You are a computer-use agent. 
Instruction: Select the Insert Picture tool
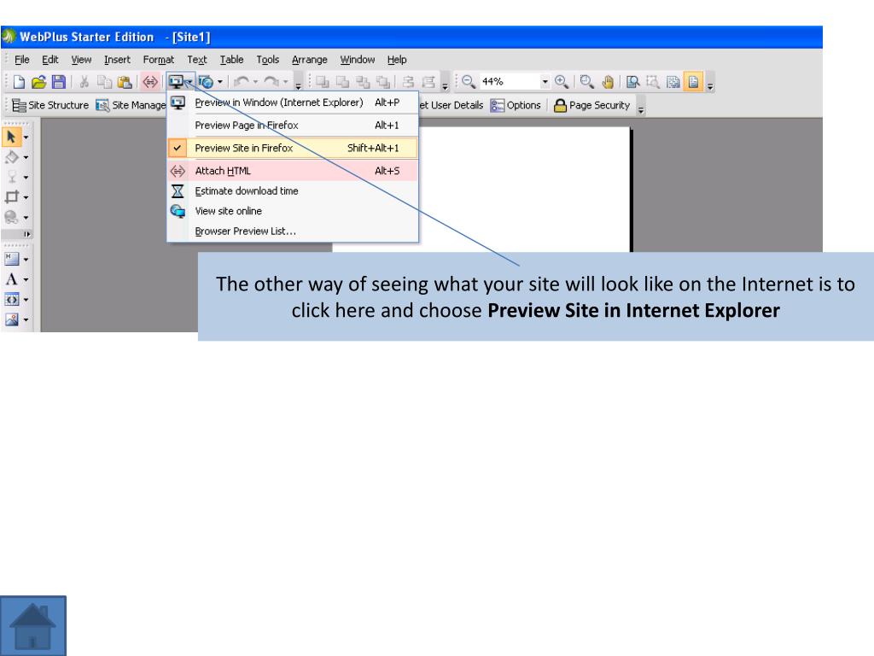[x=11, y=319]
